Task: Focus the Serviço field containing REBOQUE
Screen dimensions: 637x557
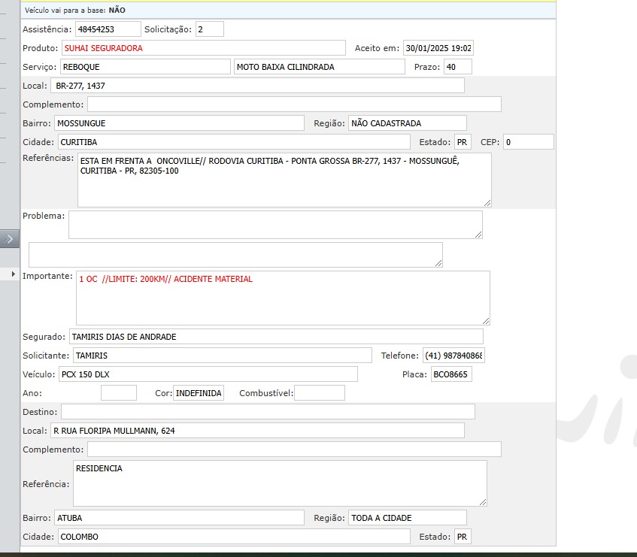Action: point(144,67)
